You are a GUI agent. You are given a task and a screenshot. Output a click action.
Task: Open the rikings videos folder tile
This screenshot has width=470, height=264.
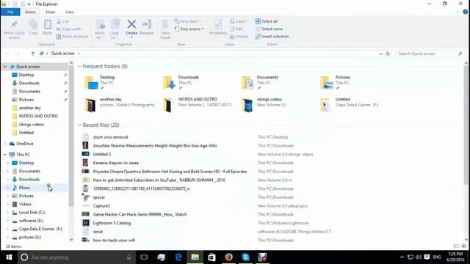coord(264,105)
